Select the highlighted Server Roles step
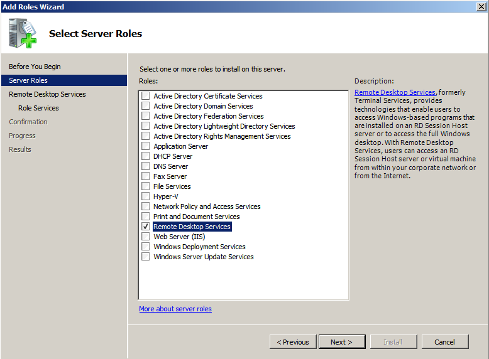This screenshot has width=489, height=359. point(64,80)
